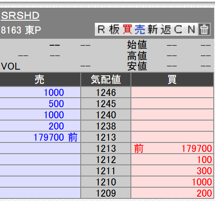215x201 pixels.
Task: Click the 売 column header
Action: [x=40, y=80]
